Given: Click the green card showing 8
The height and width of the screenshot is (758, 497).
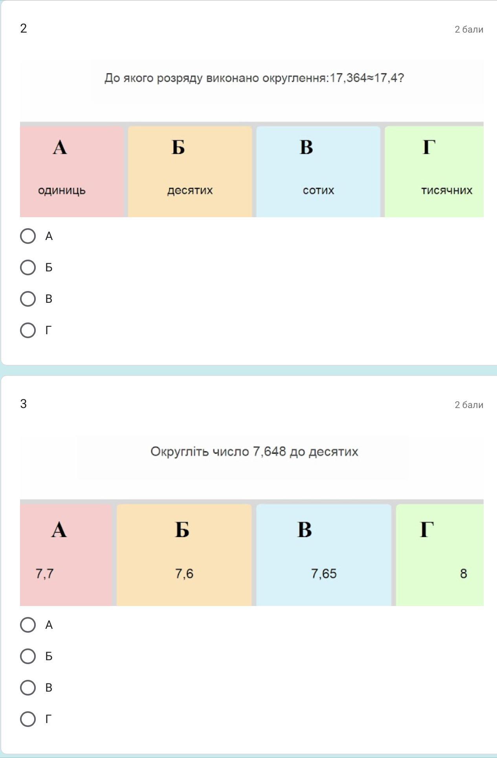Looking at the screenshot, I should pos(440,555).
